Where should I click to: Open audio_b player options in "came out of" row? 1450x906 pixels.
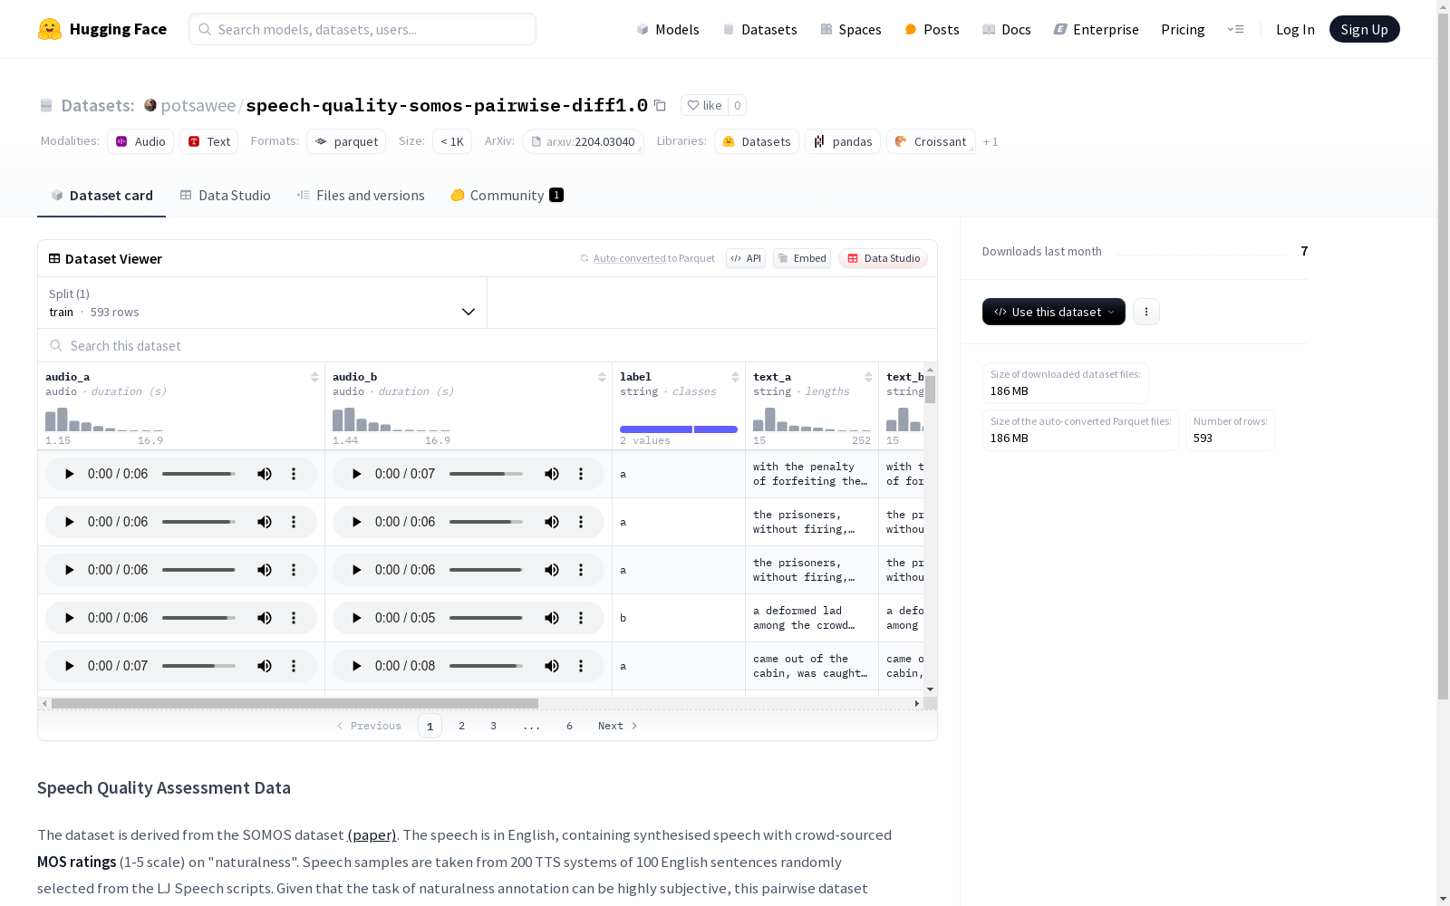point(581,666)
